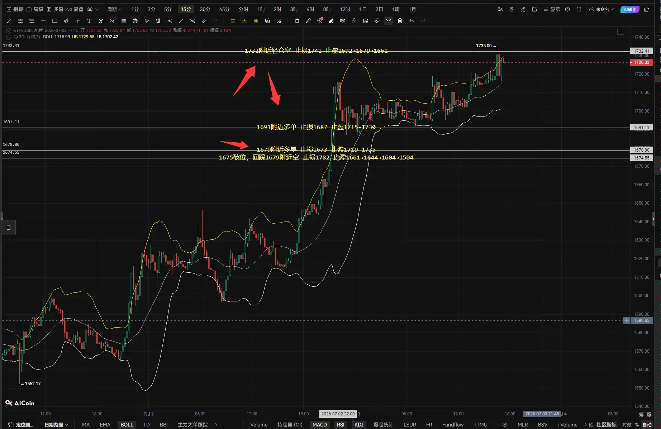
Task: Select the triple horizontal lines tool
Action: click(x=32, y=21)
